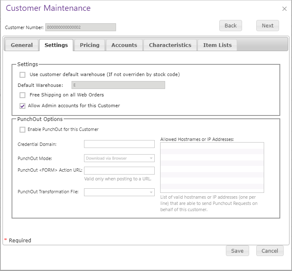Click the Allowed Hostnames or IP Addresses box

coord(212,167)
